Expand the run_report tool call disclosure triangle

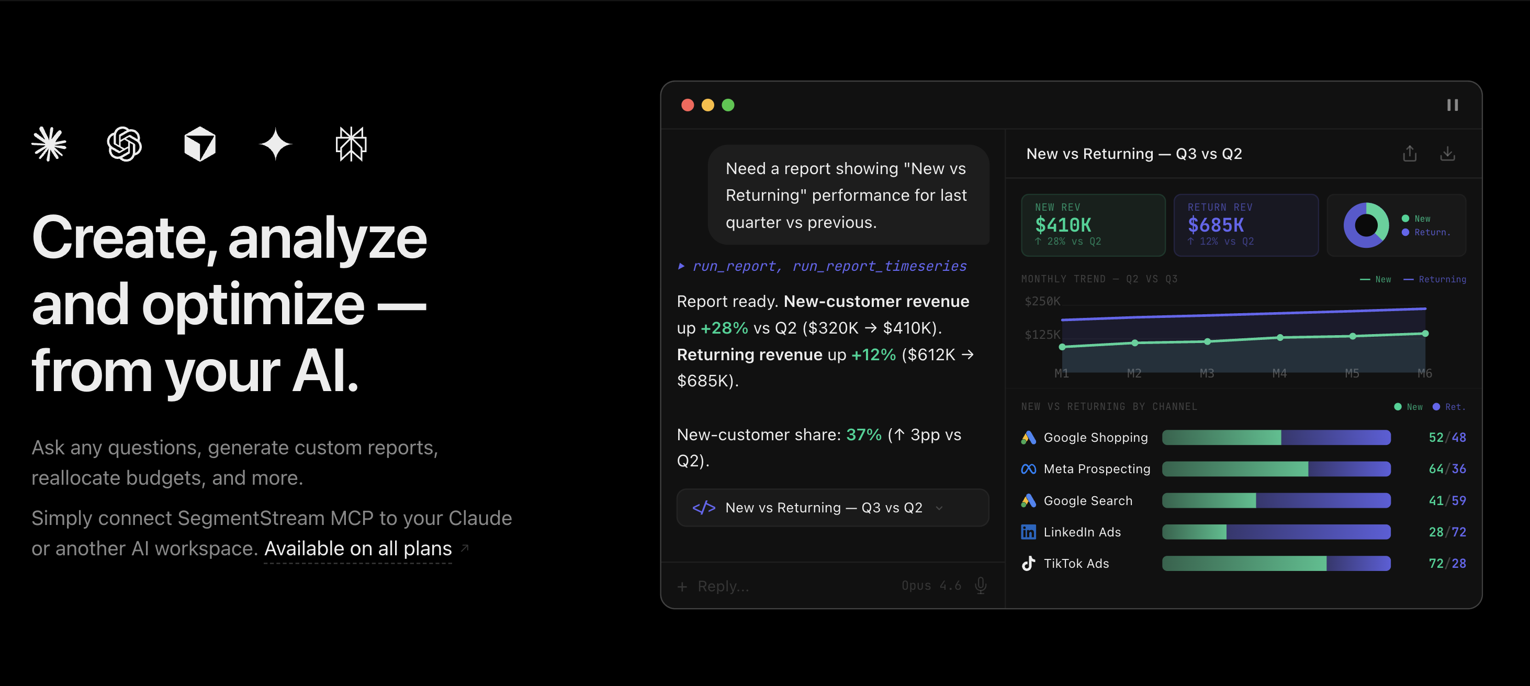pos(681,266)
